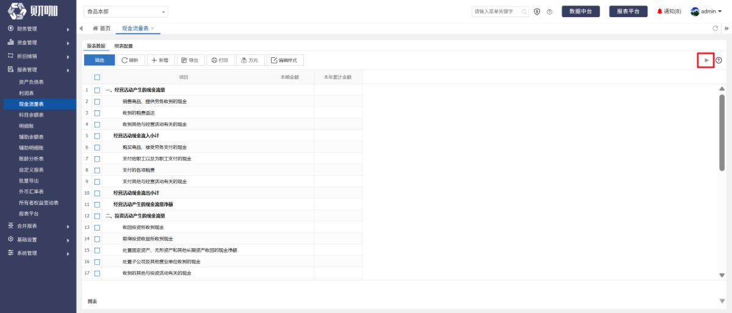Image resolution: width=732 pixels, height=313 pixels.
Task: Click the scrollbar up arrow of the table
Action: [722, 88]
